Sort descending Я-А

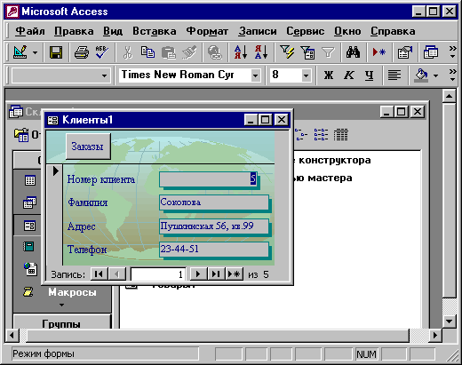pos(261,52)
